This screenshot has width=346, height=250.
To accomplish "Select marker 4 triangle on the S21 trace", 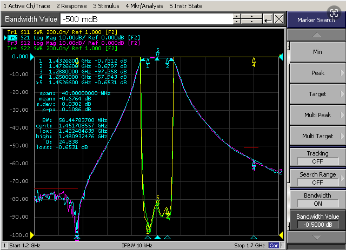I will pyautogui.click(x=254, y=164).
